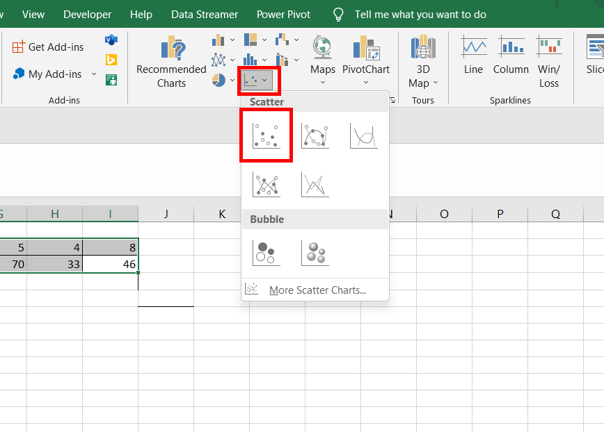Expand the Column or Bar Chart dropdown arrow
This screenshot has height=432, width=604.
pos(232,40)
